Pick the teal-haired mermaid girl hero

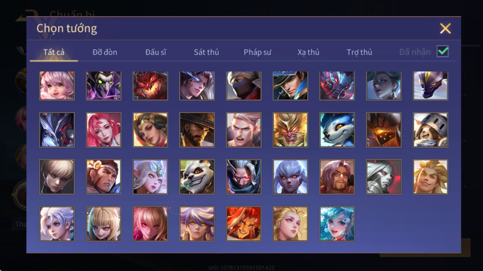pos(337,224)
